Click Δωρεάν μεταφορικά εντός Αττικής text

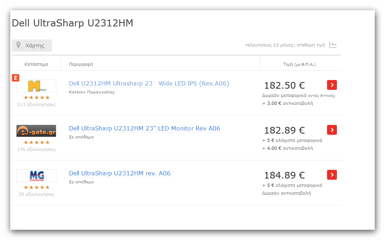[x=299, y=95]
